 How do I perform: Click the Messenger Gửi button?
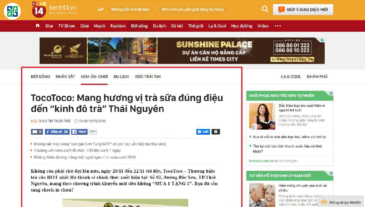pos(203,131)
